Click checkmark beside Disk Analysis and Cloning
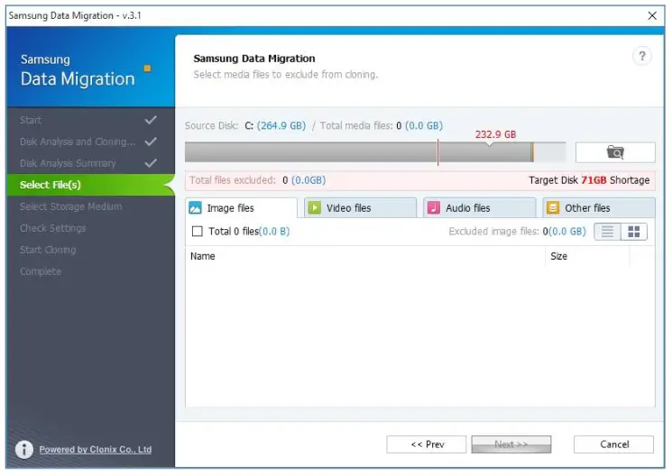The image size is (672, 476). tap(151, 142)
